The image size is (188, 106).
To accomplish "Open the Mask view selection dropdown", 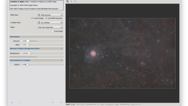I will [x=50, y=27].
